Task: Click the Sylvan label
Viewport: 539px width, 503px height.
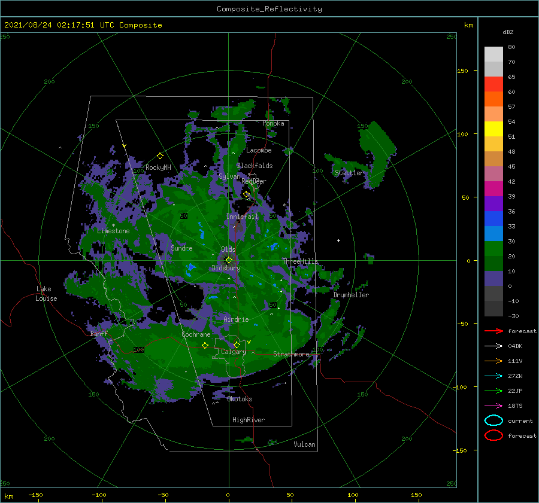Action: pyautogui.click(x=229, y=176)
